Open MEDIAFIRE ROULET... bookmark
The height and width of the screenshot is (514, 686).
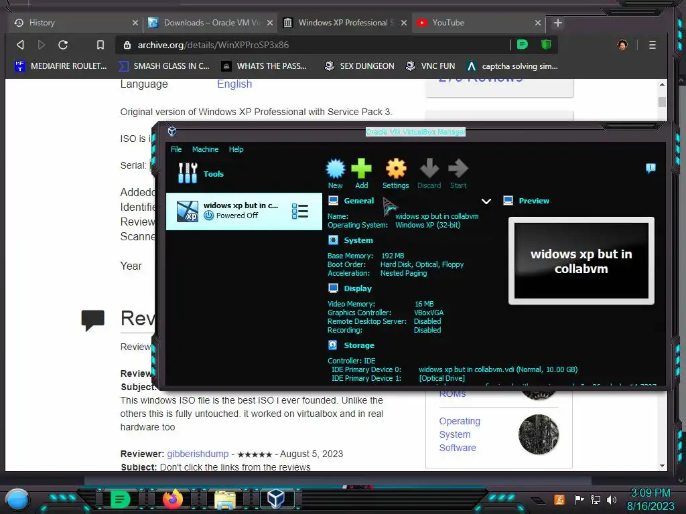pos(60,66)
